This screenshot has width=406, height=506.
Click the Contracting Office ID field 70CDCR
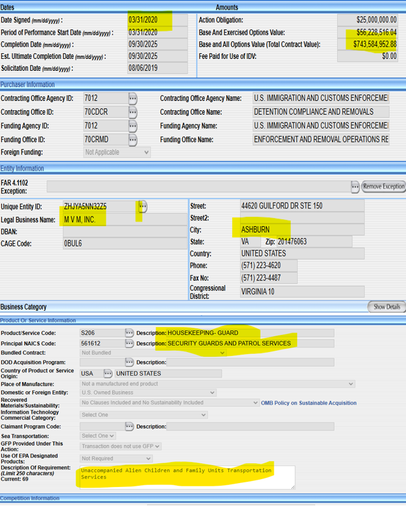106,112
